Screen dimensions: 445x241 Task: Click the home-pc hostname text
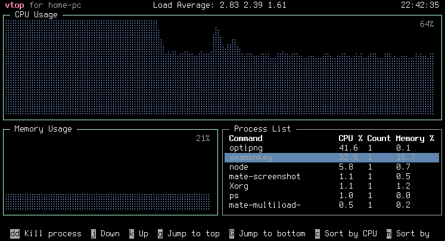(x=65, y=5)
